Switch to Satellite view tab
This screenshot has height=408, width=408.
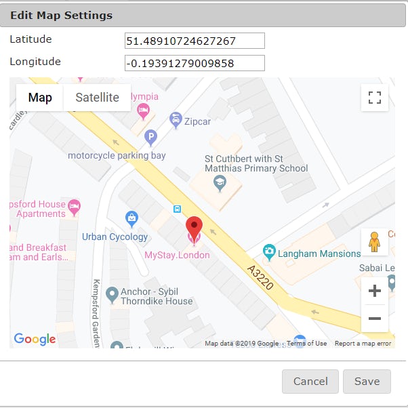click(97, 98)
